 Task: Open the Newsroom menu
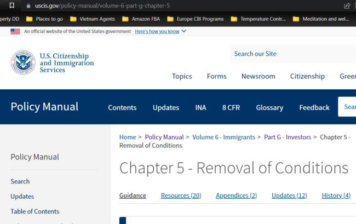tap(258, 76)
